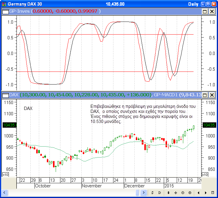Image resolution: width=218 pixels, height=198 pixels.
Task: Click the four-way pan arrows icon
Action: pyautogui.click(x=176, y=193)
